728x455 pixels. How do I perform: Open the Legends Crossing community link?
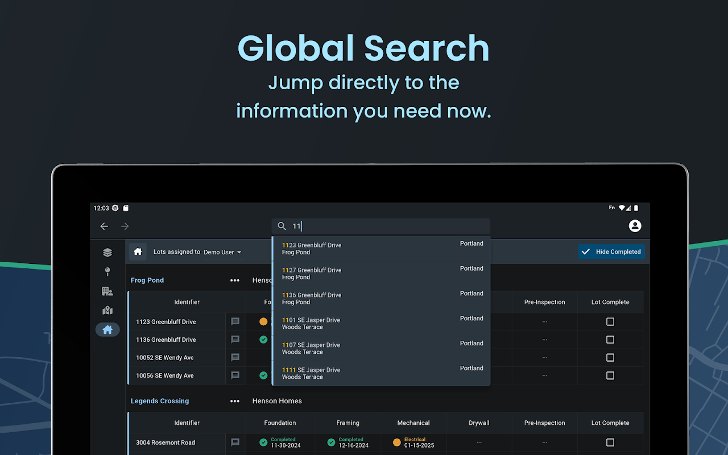coord(160,401)
